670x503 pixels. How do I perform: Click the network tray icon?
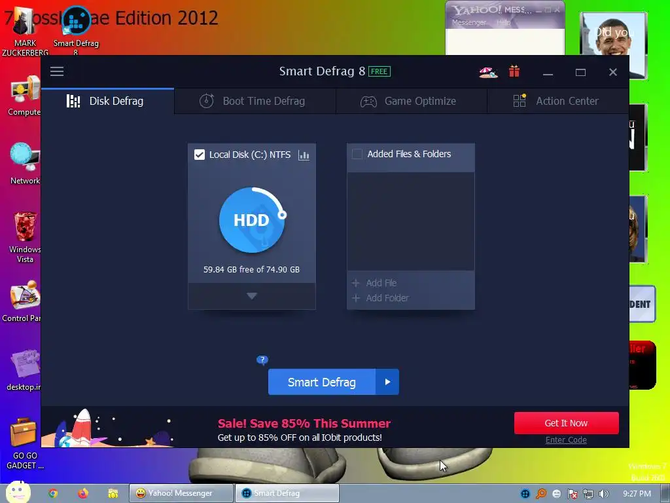click(x=588, y=494)
